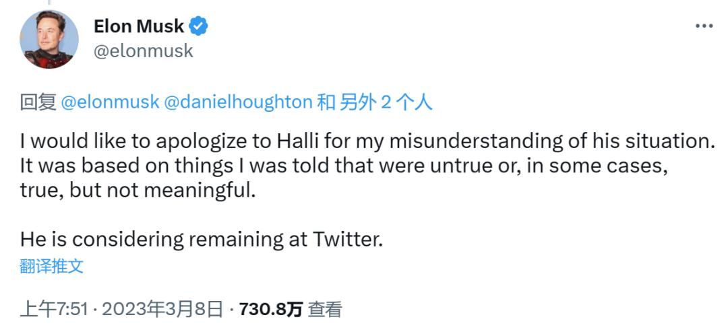This screenshot has height=336, width=728.
Task: Click the blue verified badge
Action: coord(199,26)
